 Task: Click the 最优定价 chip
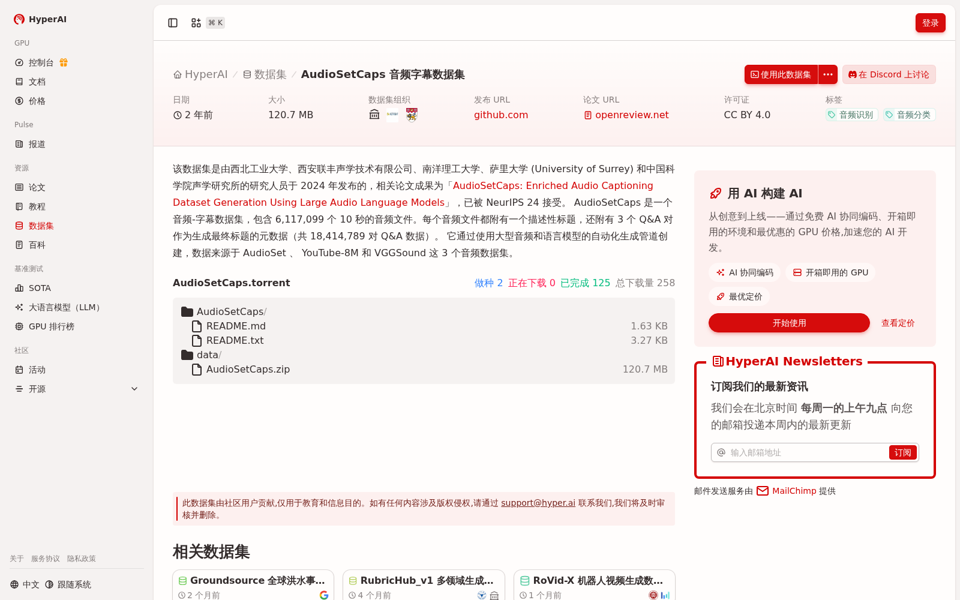(x=739, y=296)
